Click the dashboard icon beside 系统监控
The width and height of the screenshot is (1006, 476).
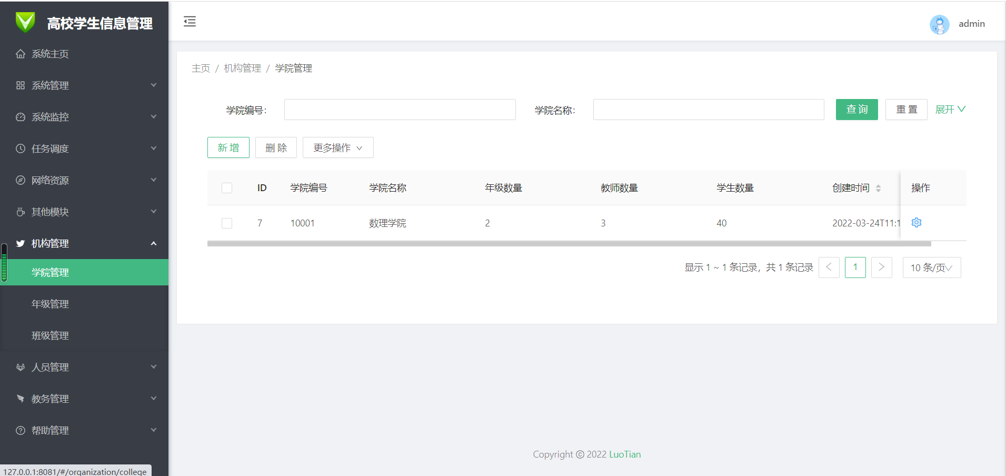click(21, 117)
